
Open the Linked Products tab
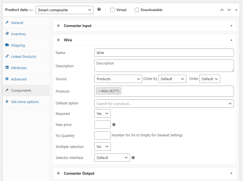tap(23, 56)
